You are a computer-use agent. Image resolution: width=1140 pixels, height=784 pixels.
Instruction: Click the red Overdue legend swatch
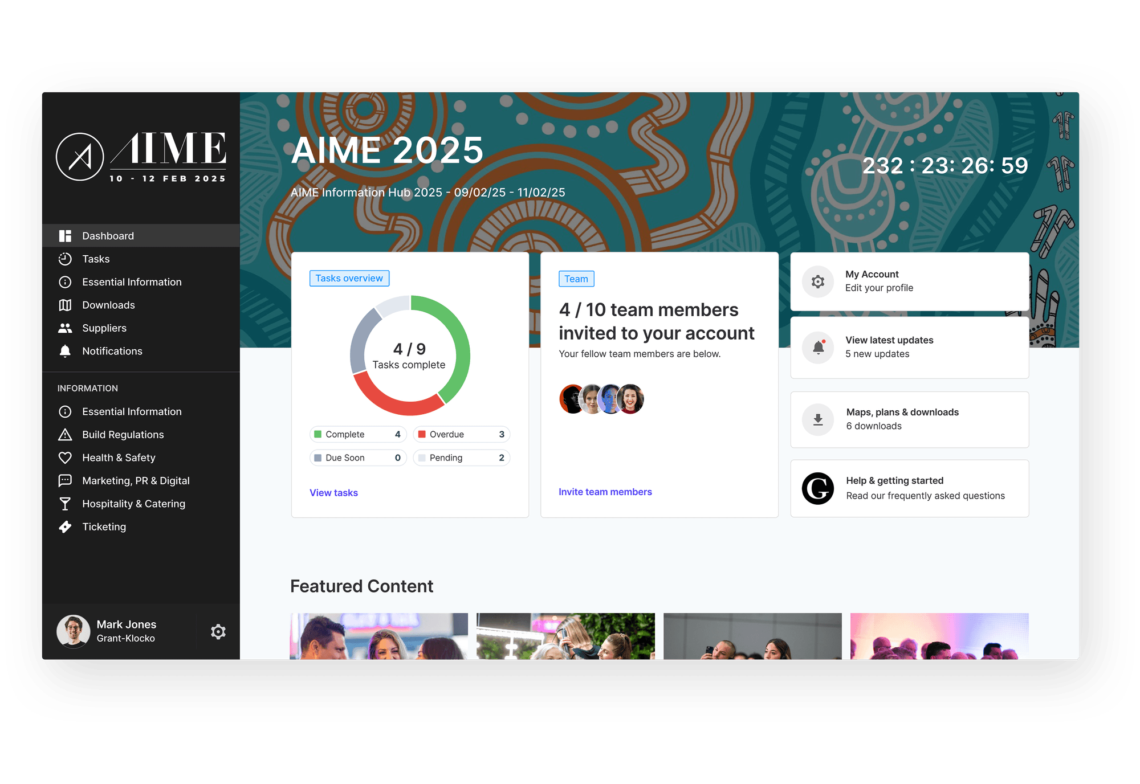pos(422,434)
